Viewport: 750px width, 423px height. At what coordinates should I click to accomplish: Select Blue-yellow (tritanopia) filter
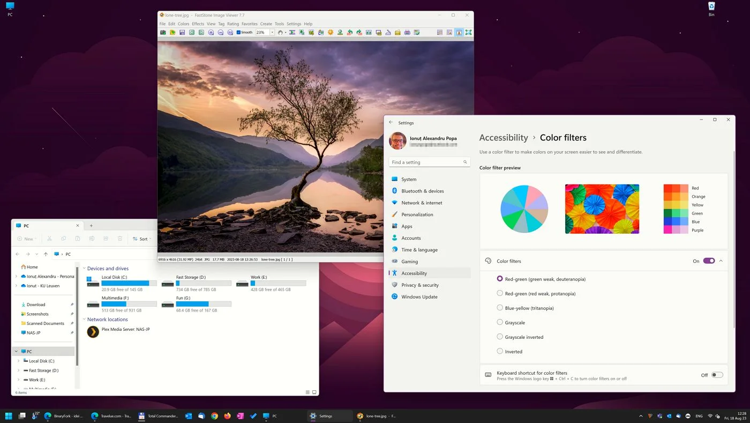[x=500, y=308]
